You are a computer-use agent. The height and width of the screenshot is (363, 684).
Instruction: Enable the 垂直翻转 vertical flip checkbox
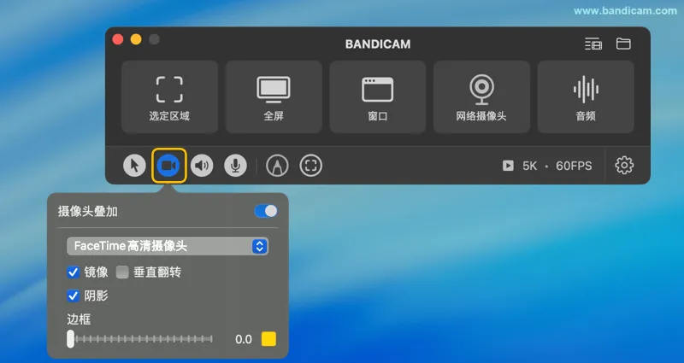122,272
